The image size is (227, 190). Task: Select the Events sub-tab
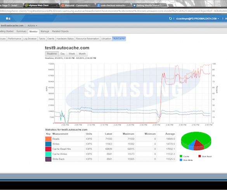tap(51, 39)
